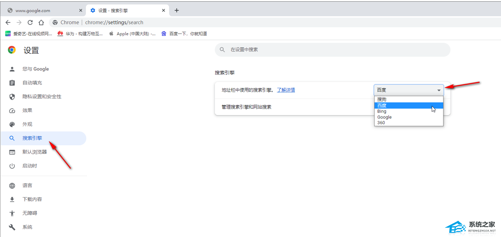Viewport: 501px width, 237px height.
Task: Open 隐私设置和安全性 in the sidebar
Action: [42, 97]
